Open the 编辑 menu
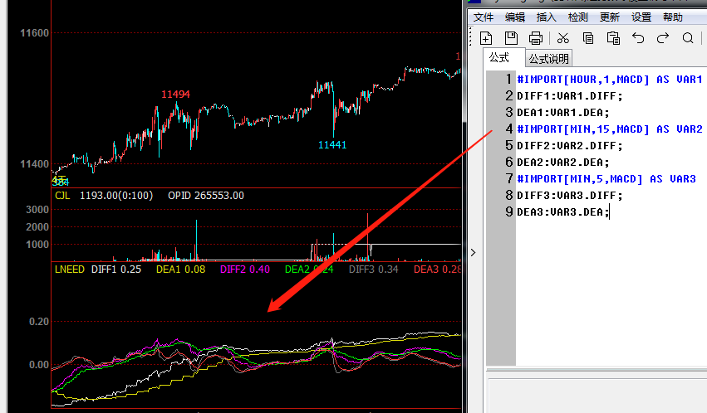Viewport: 707px width, 413px height. point(515,17)
